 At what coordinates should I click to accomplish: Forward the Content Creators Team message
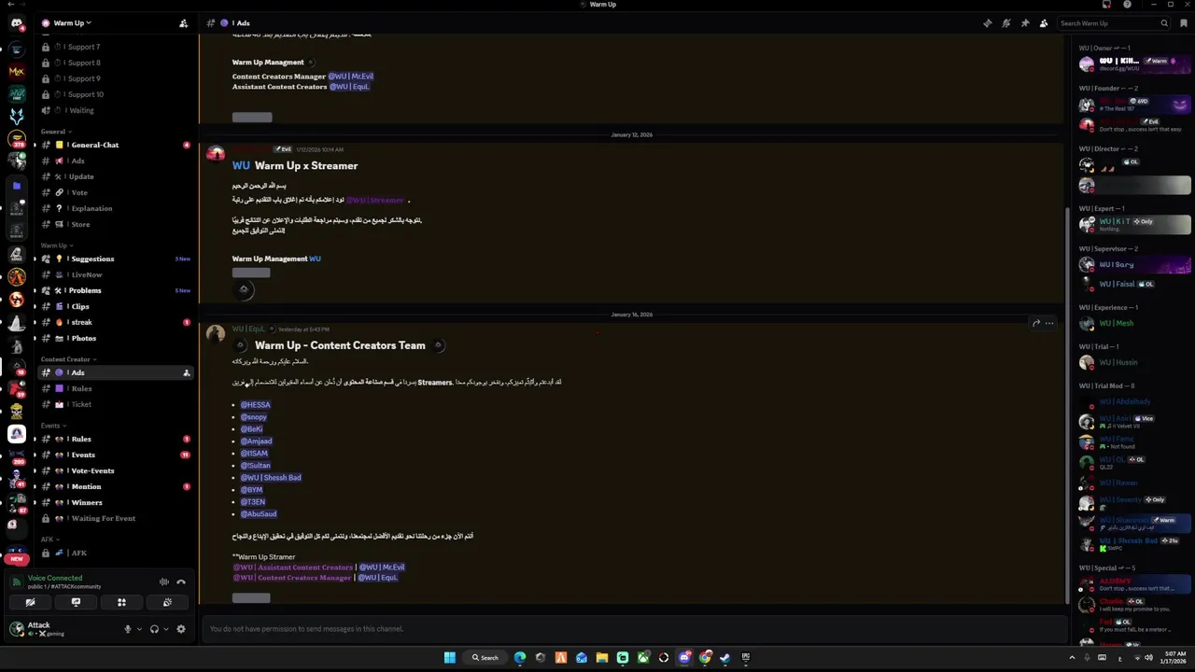[1036, 323]
